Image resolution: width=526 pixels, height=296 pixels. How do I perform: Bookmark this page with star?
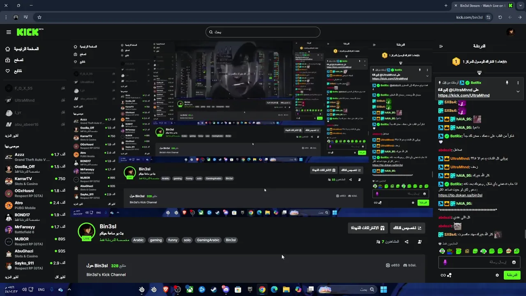pos(39,17)
